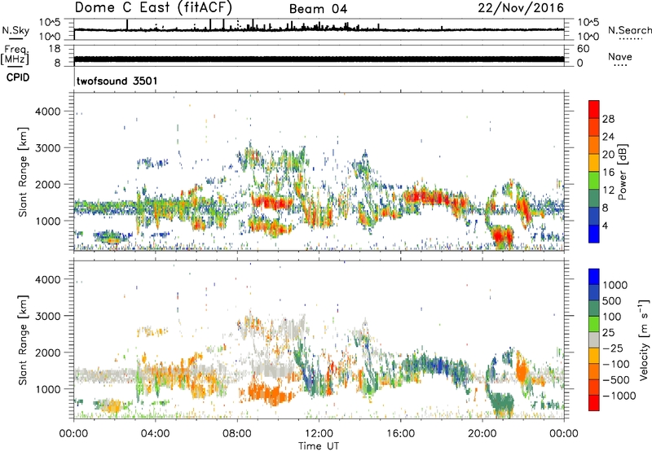
Task: Click the Power [dB] colorbar title
Action: 622,172
